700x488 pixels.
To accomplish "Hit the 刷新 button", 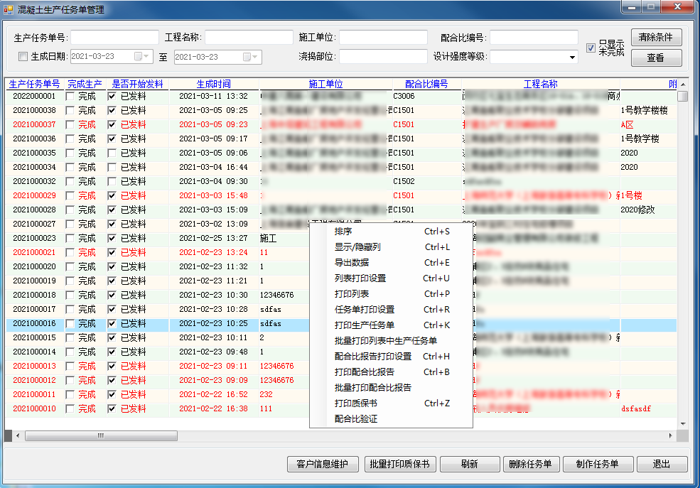I will coord(469,464).
